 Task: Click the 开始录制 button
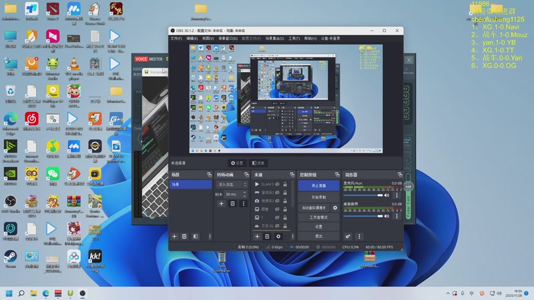pos(319,197)
